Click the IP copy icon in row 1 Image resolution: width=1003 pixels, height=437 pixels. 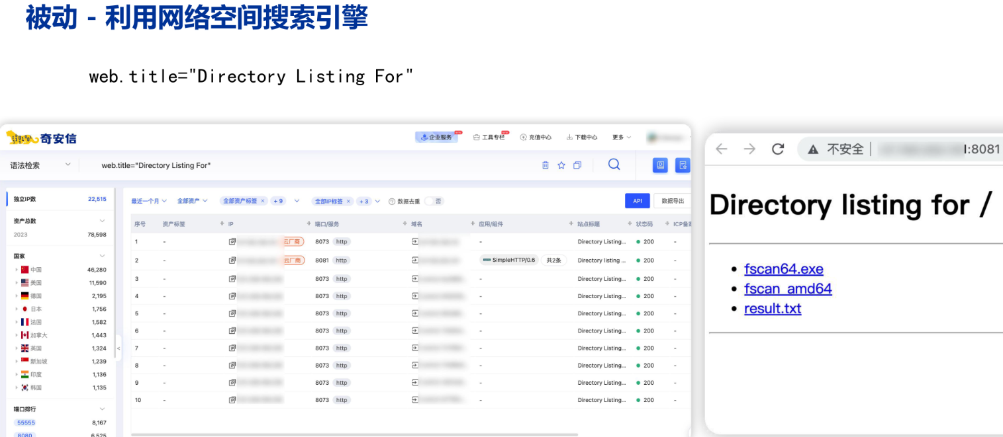[232, 242]
